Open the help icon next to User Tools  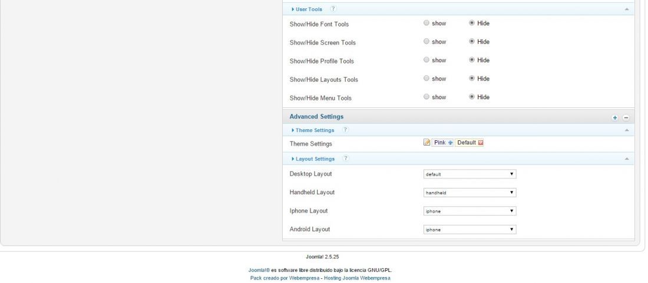(333, 9)
